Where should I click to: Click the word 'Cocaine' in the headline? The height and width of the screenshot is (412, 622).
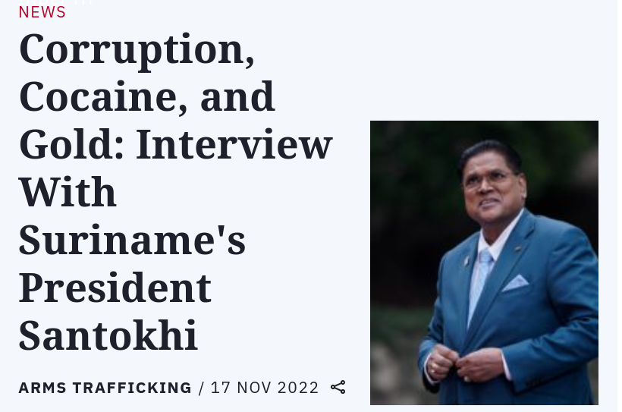(93, 98)
